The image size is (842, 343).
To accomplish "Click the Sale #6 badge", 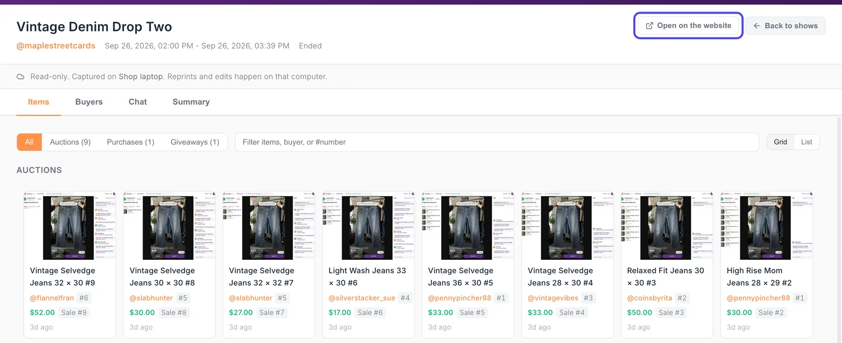I will (370, 312).
